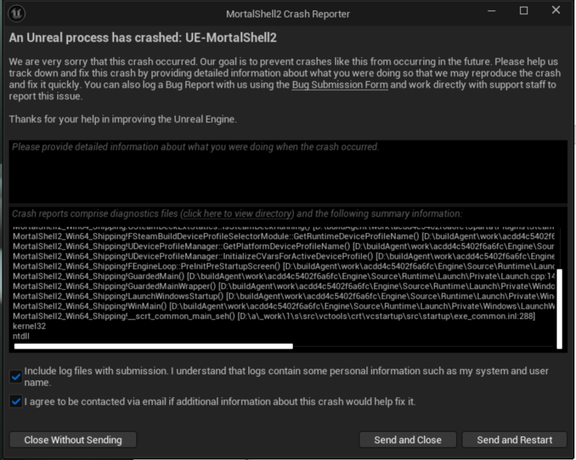The width and height of the screenshot is (576, 460).
Task: Select the WinMain() stack trace line
Action: click(x=283, y=306)
